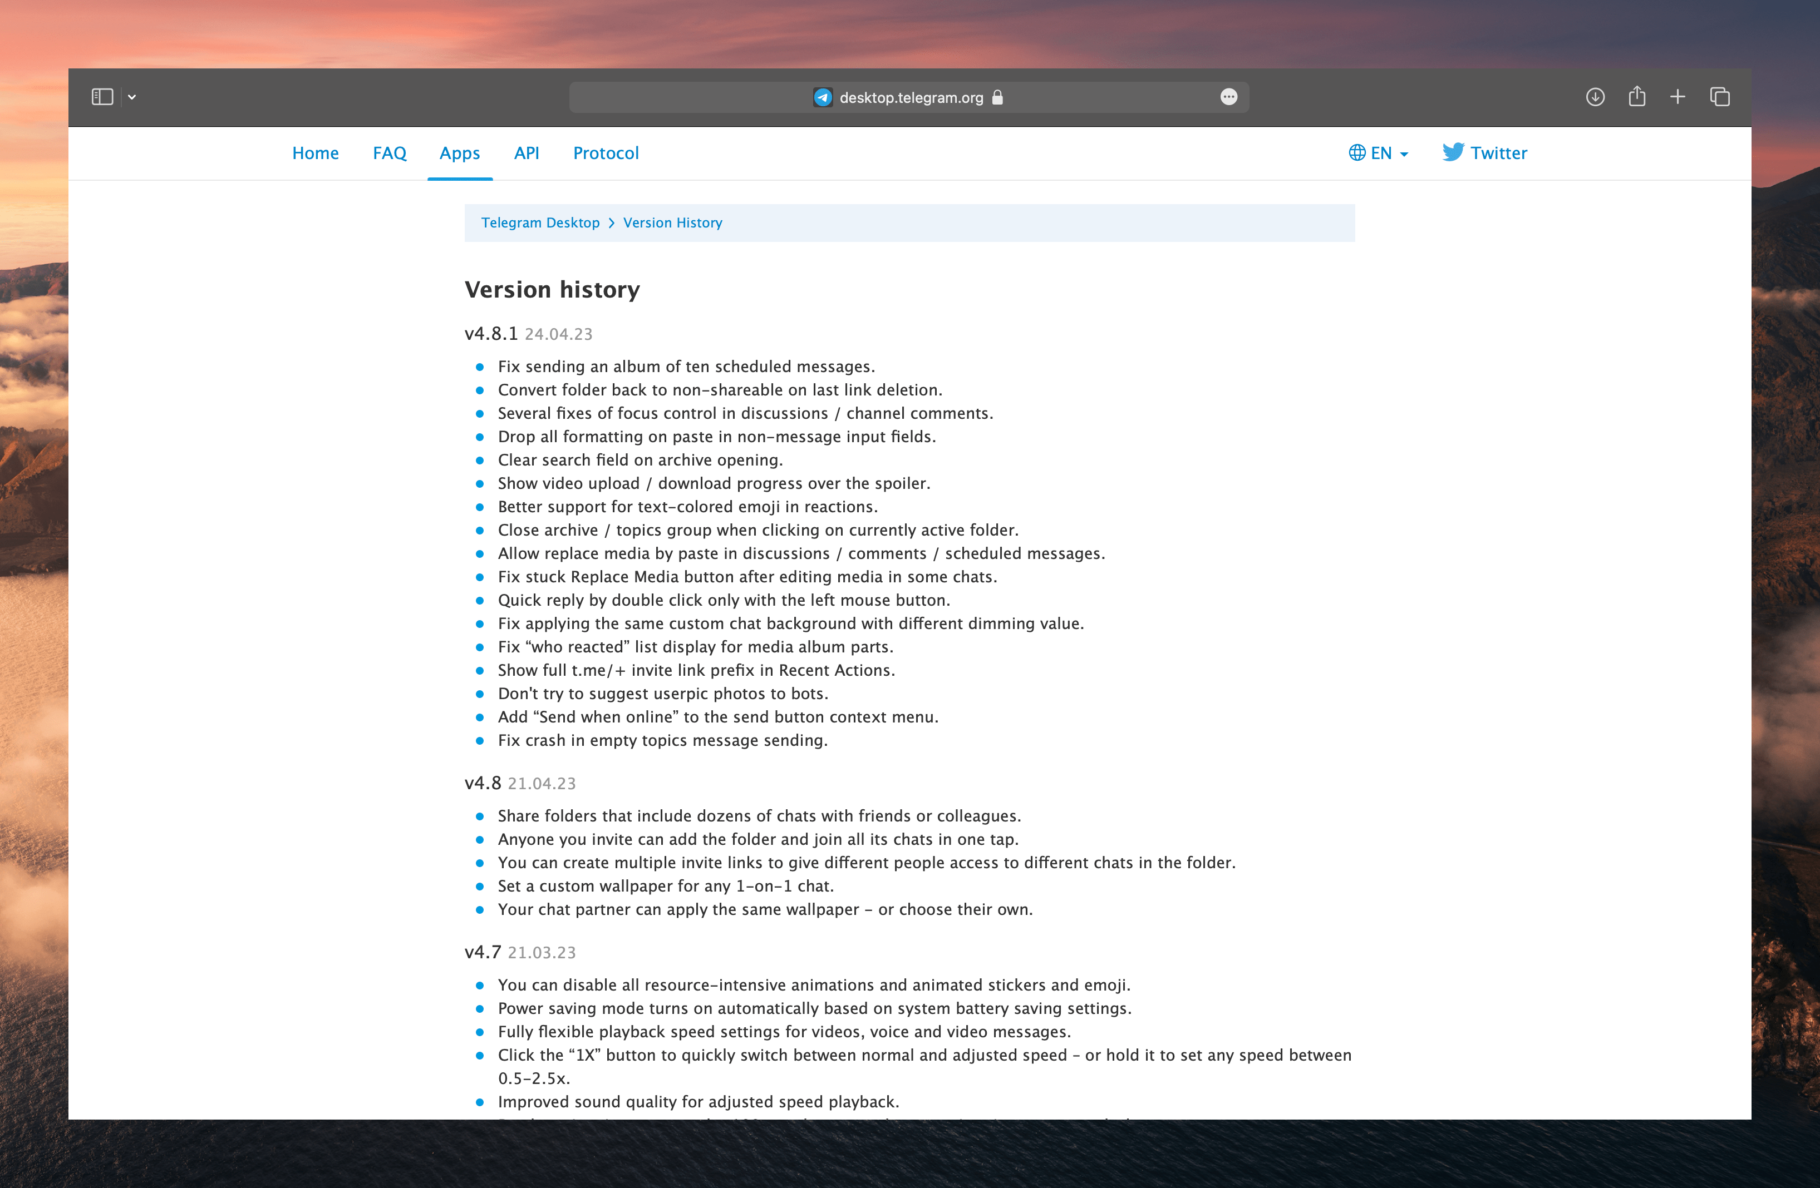Switch to the FAQ section
The image size is (1820, 1188).
coord(389,153)
